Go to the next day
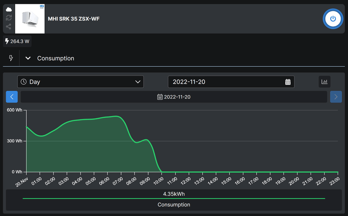This screenshot has width=348, height=216. [x=336, y=97]
